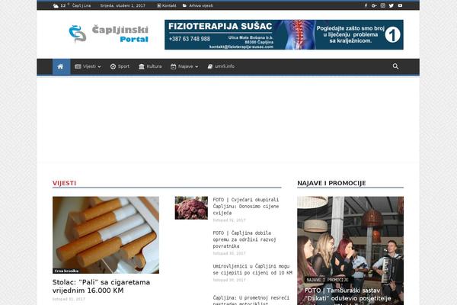Click the search magnifier icon
Viewport: 457px width, 305px height.
click(x=395, y=66)
